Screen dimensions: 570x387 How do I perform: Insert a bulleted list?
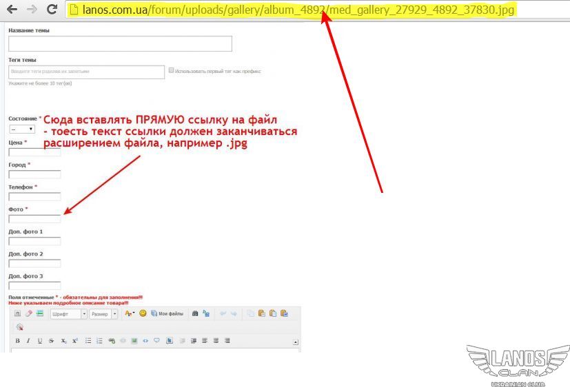(x=88, y=341)
